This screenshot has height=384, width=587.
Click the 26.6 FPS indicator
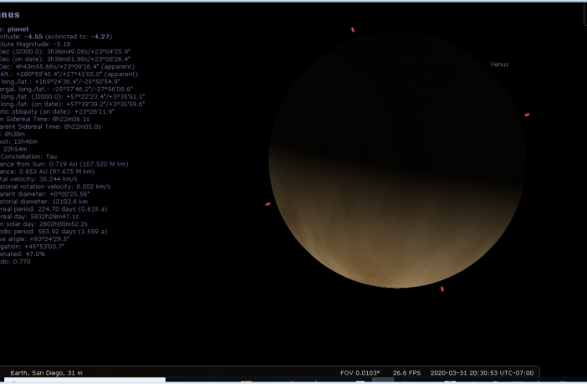point(406,372)
